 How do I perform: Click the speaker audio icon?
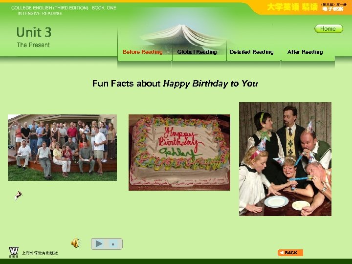tap(76, 243)
